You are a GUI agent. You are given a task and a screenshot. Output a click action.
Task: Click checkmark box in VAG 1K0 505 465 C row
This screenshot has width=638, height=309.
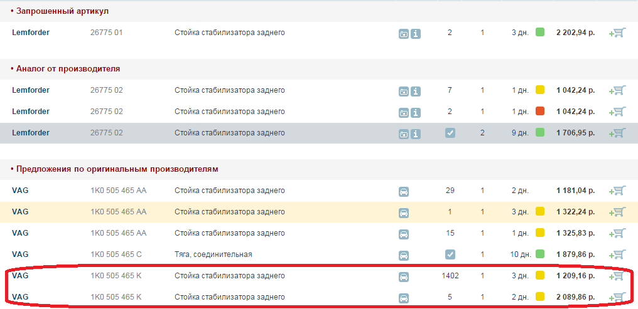click(x=450, y=254)
